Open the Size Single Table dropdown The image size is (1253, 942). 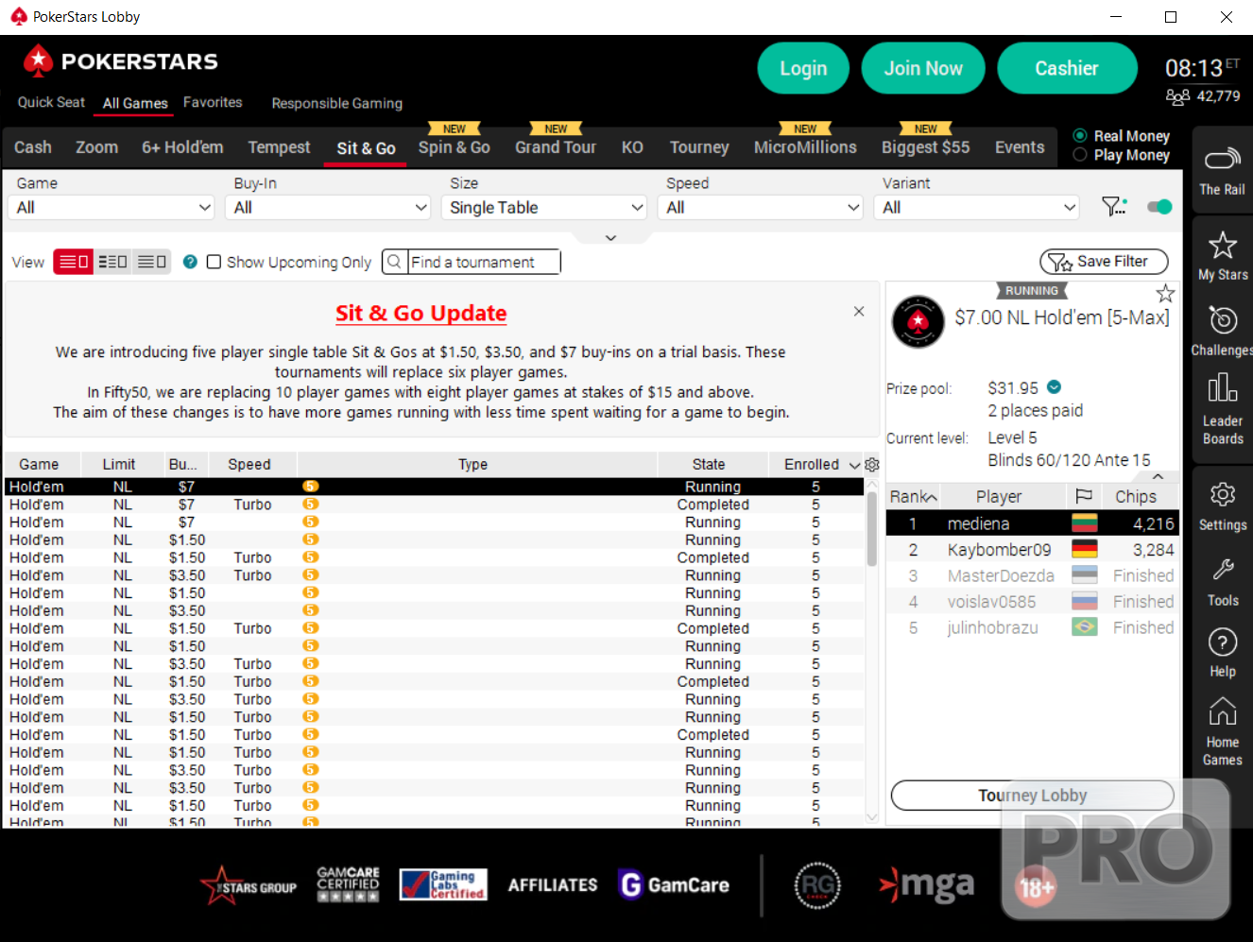coord(543,207)
